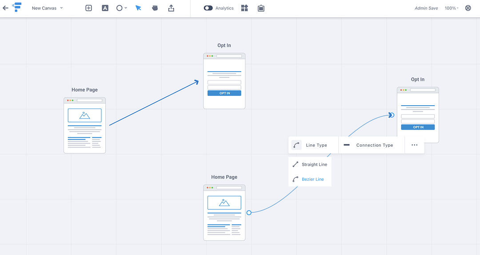Viewport: 480px width, 255px height.
Task: Select the top center Opt In page thumbnail
Action: pyautogui.click(x=224, y=81)
